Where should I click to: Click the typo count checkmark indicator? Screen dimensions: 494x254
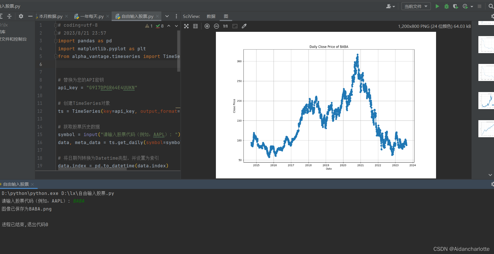click(x=160, y=26)
